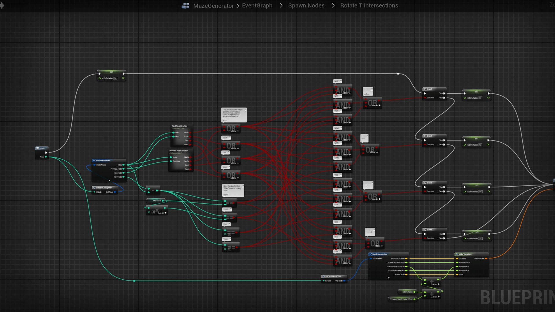Select the Make Transform node icon
The image size is (555, 312).
point(457,254)
